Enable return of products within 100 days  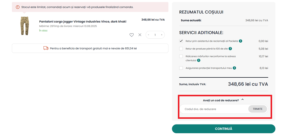pos(181,49)
